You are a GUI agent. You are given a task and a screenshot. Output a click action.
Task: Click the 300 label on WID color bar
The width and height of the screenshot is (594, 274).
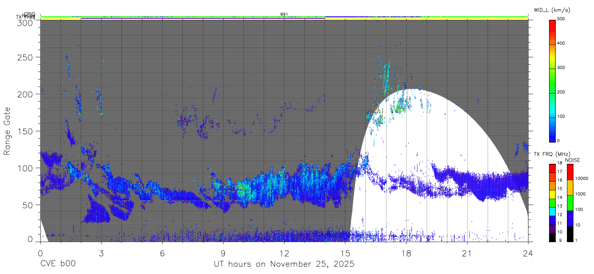click(x=562, y=68)
